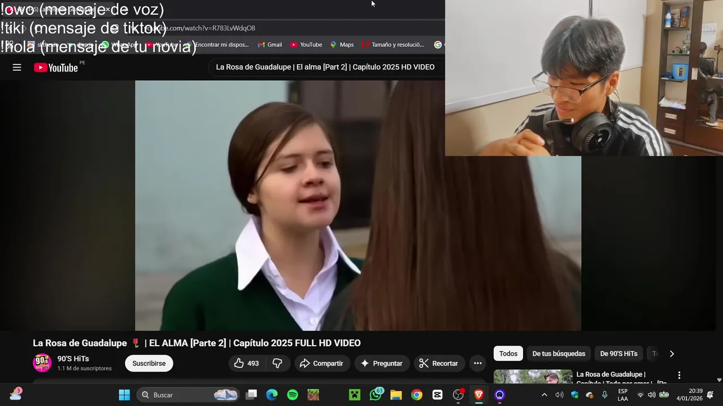The image size is (723, 406).
Task: Show next filter chips with arrow
Action: [672, 354]
